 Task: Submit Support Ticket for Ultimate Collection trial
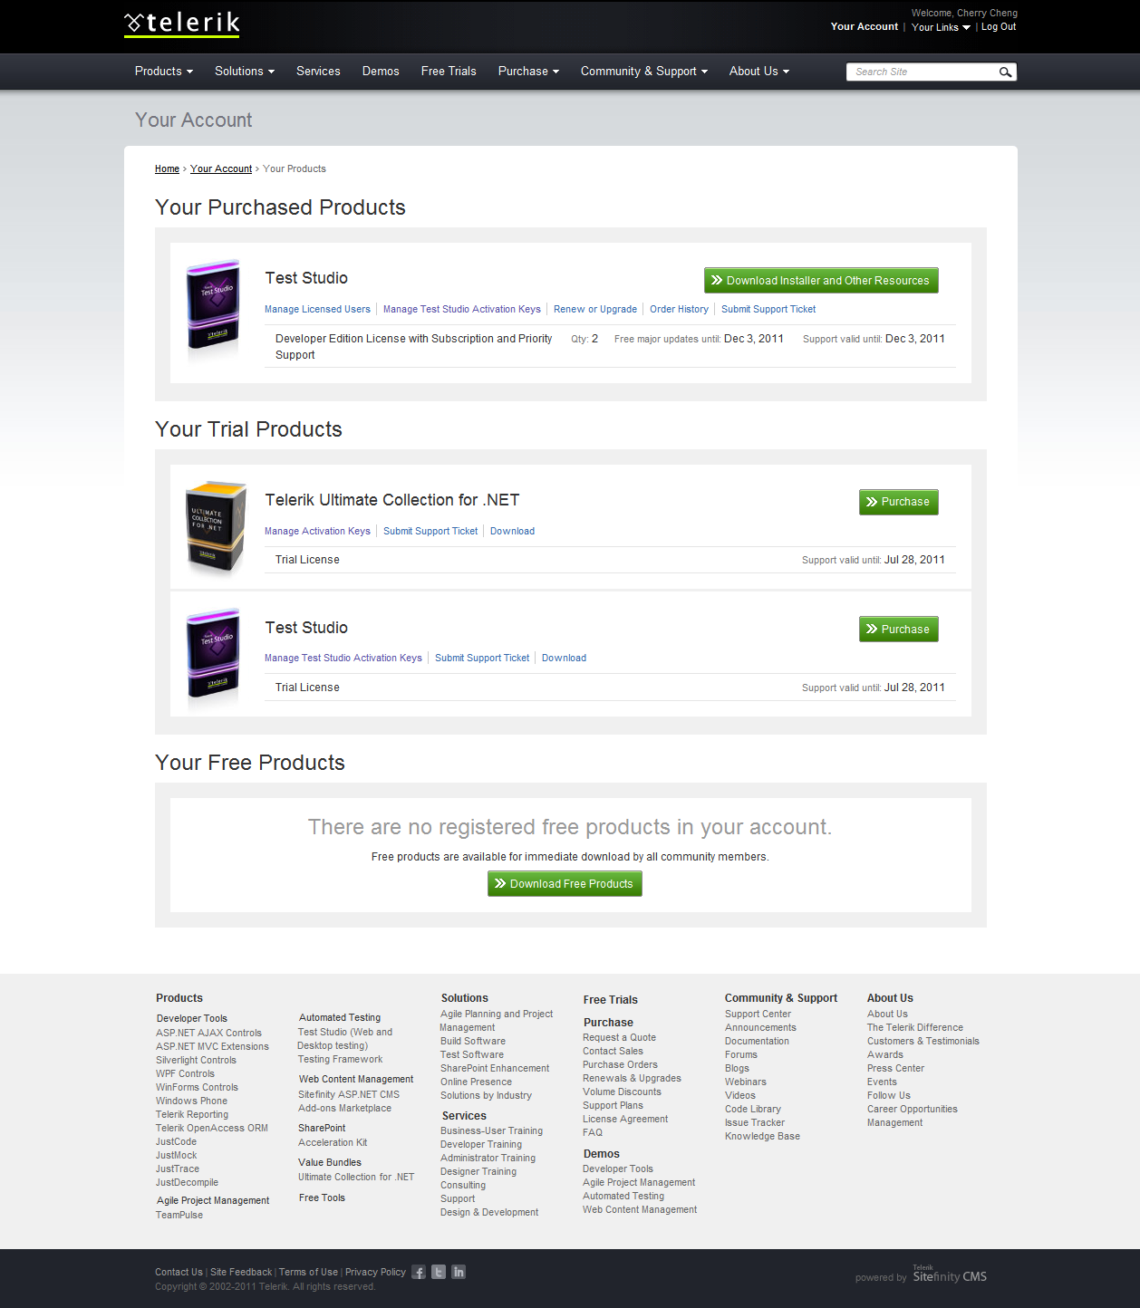click(x=430, y=531)
